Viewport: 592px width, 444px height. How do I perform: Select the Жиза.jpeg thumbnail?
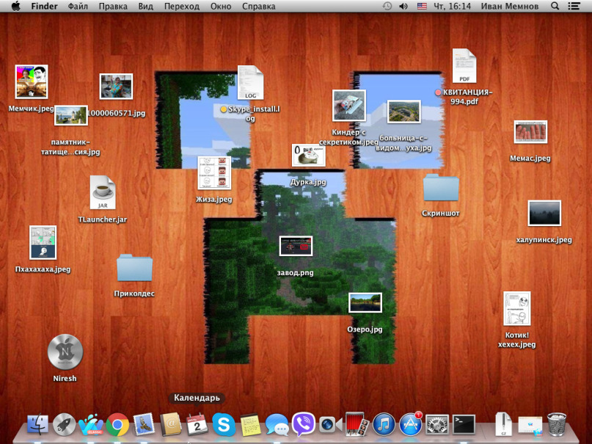[214, 173]
